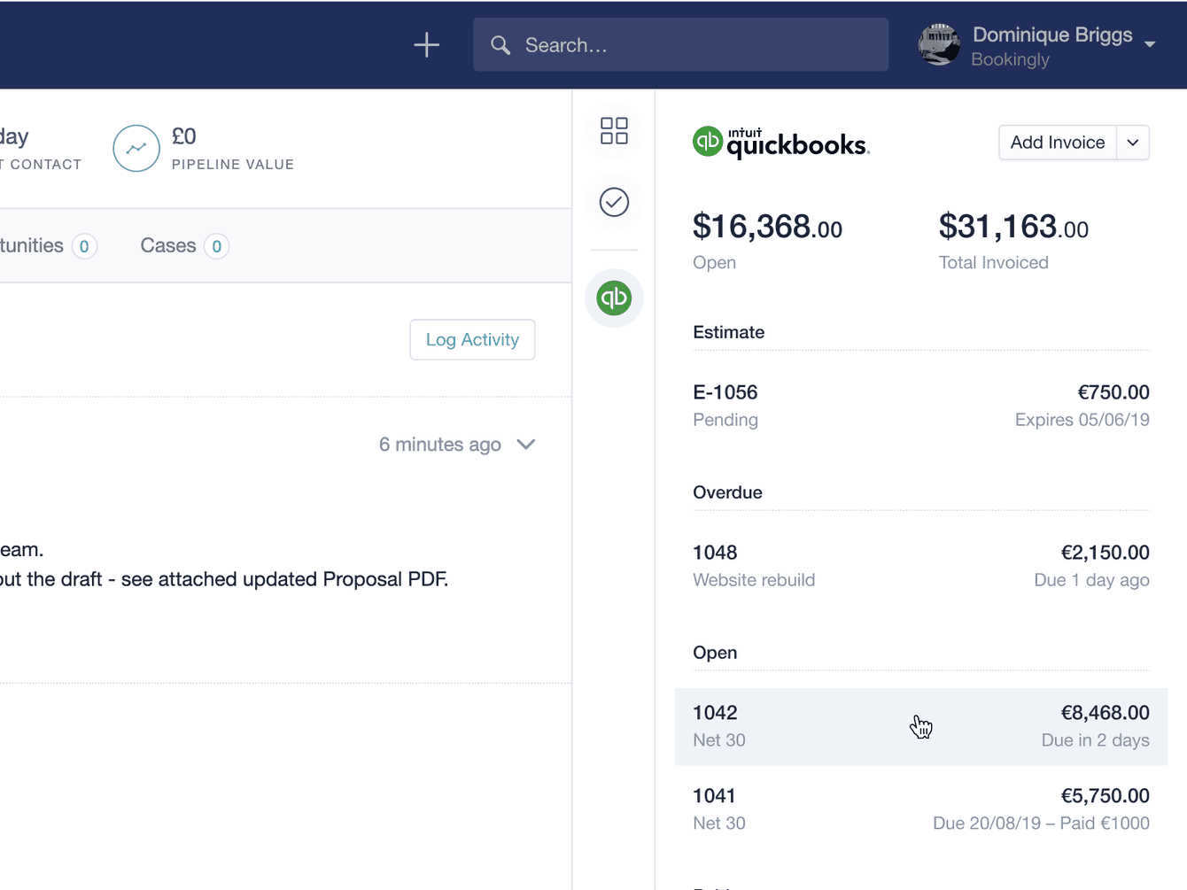Focus the Search input field
Screen dimensions: 1187x890
coord(680,44)
